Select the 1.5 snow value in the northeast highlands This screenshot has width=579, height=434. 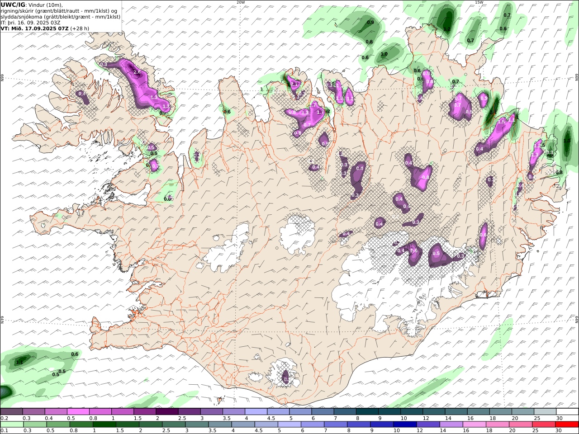pos(501,122)
